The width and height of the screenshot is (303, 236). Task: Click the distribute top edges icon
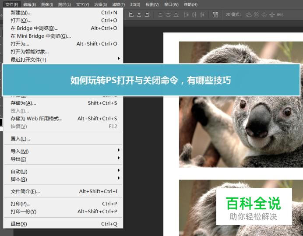click(x=160, y=14)
